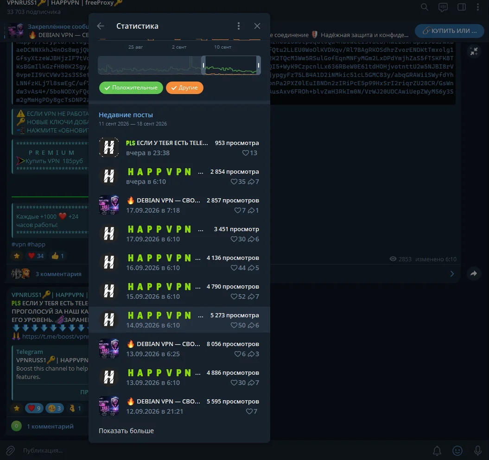Image resolution: width=489 pixels, height=460 pixels.
Task: Open the '3 комментария' thread
Action: pyautogui.click(x=58, y=274)
